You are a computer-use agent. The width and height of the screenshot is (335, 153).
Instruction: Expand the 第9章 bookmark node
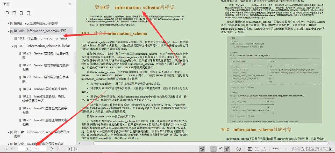[8, 23]
